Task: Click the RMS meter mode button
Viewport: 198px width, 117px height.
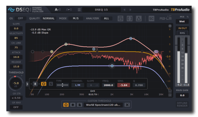Action: (182, 33)
